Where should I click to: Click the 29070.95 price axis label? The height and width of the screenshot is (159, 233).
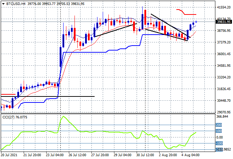(224, 112)
